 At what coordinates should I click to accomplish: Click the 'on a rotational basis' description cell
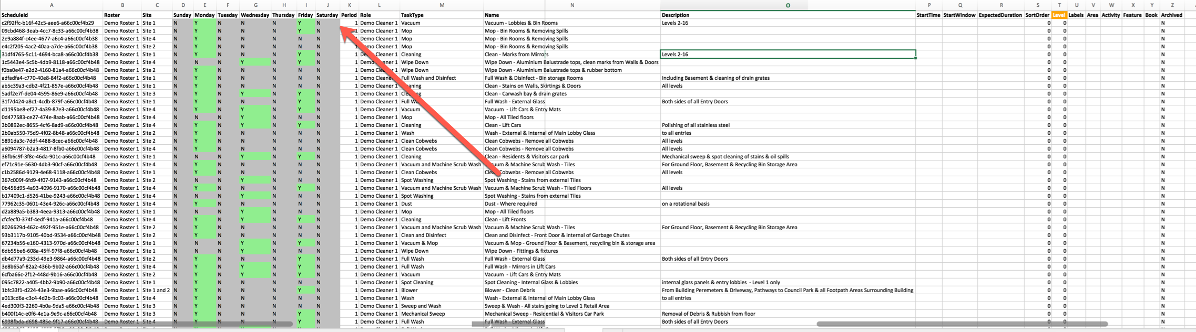pos(686,204)
